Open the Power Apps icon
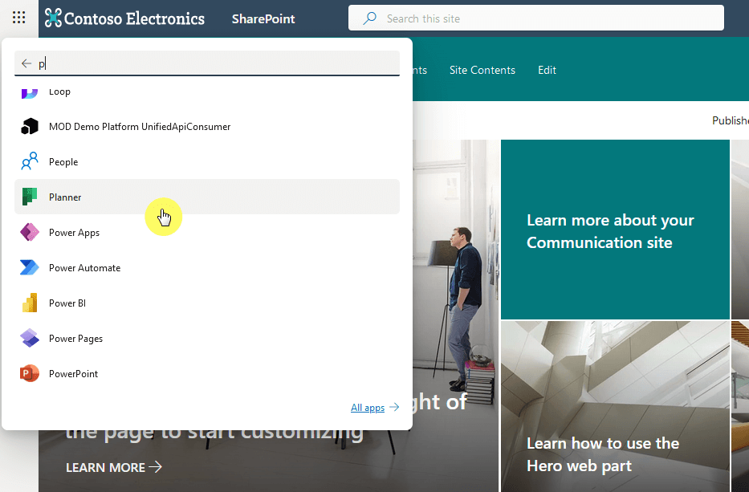749x492 pixels. tap(30, 232)
